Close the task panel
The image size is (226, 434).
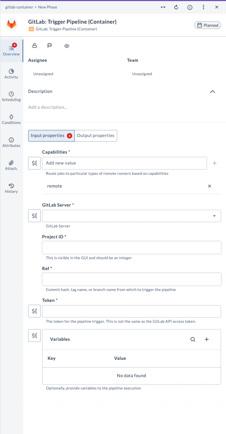coord(217,7)
